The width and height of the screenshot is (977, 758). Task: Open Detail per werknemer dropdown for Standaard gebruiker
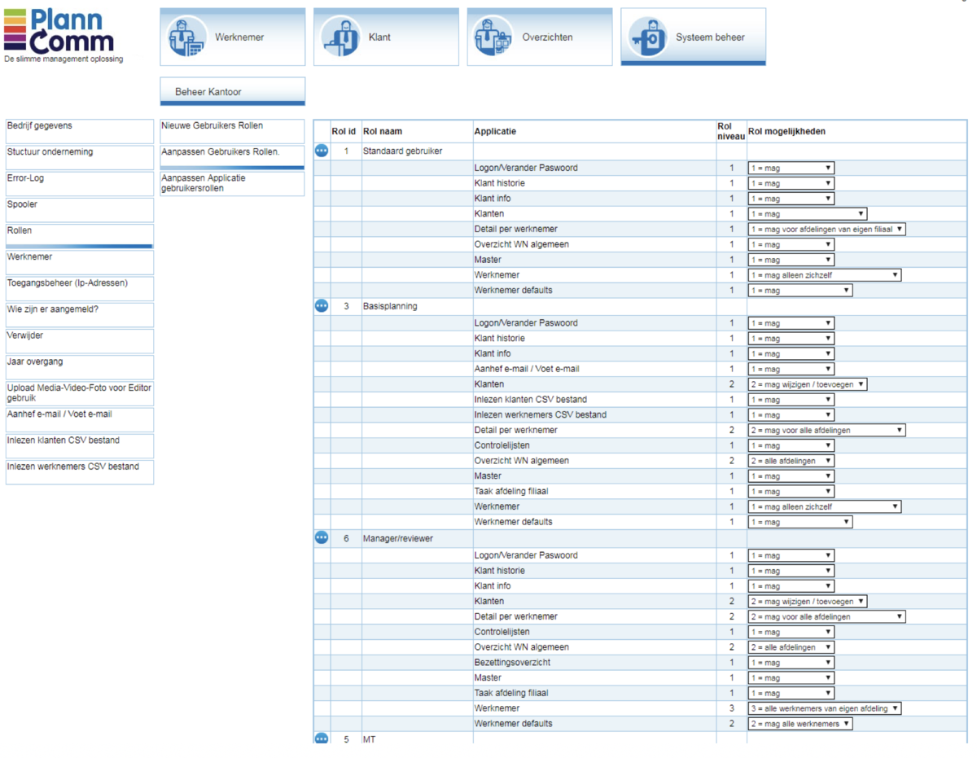click(x=826, y=230)
